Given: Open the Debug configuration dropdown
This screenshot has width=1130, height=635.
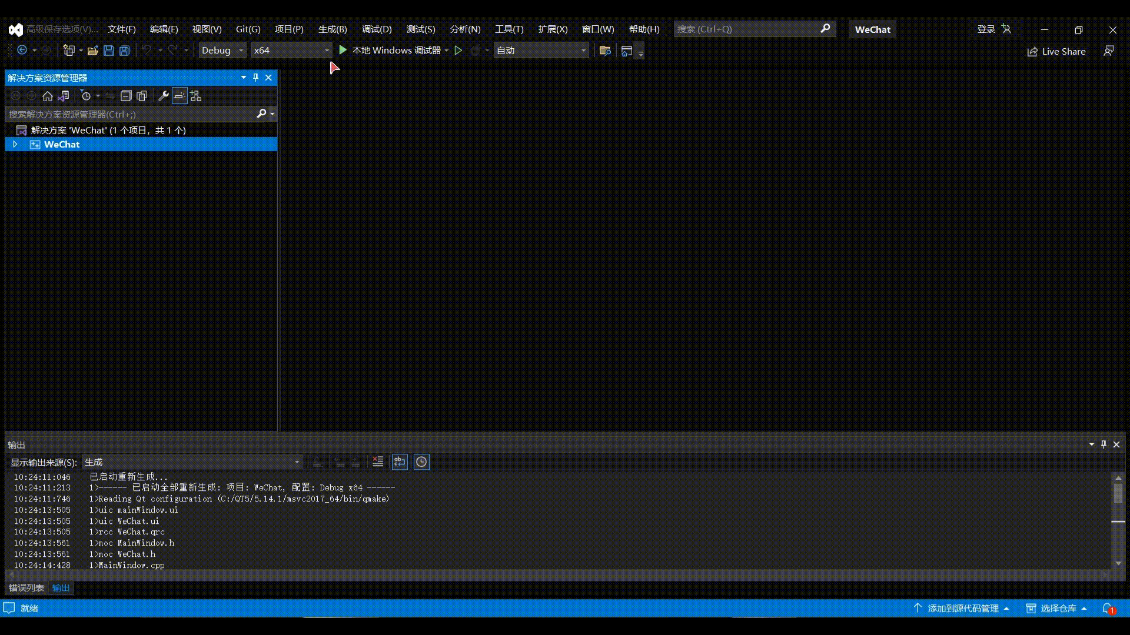Looking at the screenshot, I should 222,51.
